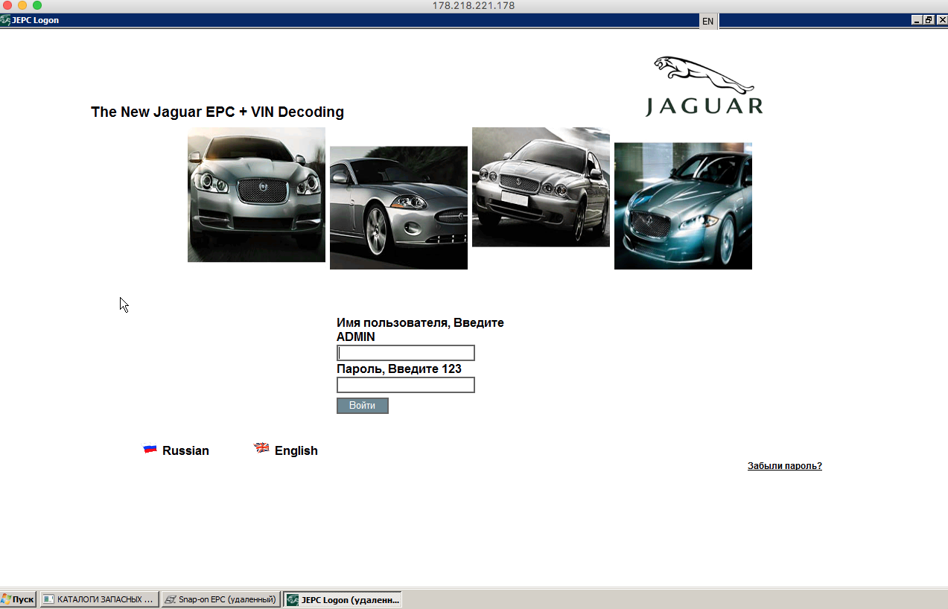Select English language text link
948x609 pixels.
coord(296,451)
